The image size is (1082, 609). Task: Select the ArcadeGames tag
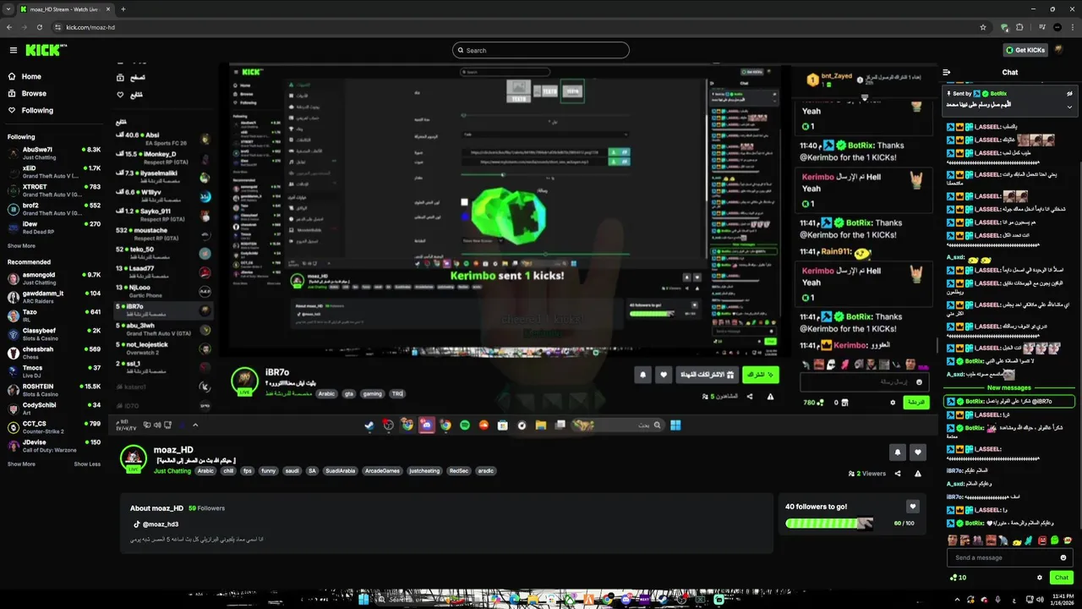pos(383,471)
